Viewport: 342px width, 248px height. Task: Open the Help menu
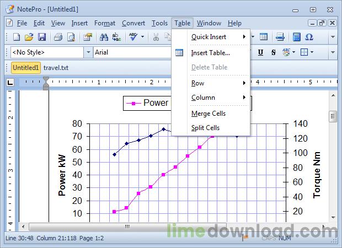[x=234, y=23]
